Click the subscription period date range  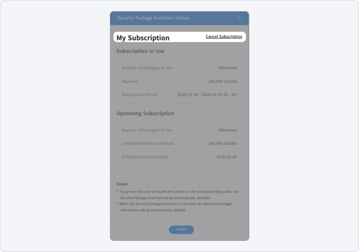pos(207,94)
